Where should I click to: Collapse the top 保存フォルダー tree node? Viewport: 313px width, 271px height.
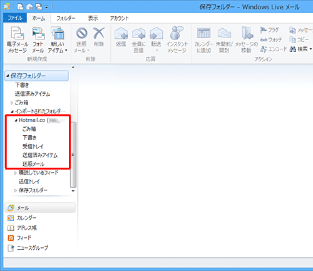click(8, 76)
